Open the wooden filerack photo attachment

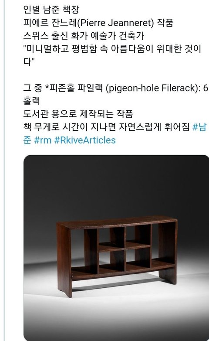click(x=116, y=248)
